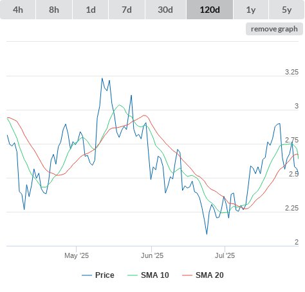Click the Jun '25 axis label
The height and width of the screenshot is (292, 305).
152,255
